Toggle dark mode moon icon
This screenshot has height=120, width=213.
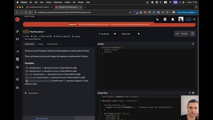click(x=157, y=19)
